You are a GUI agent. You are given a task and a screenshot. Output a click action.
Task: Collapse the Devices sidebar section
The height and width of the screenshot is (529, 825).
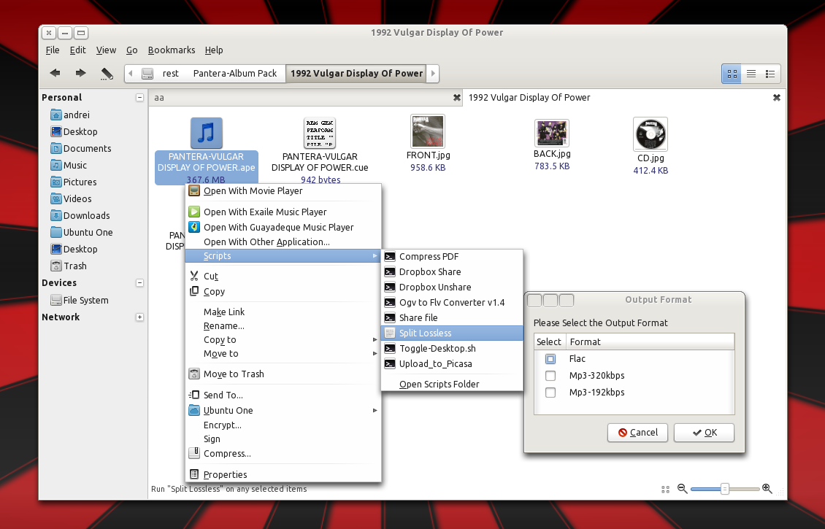(x=140, y=283)
